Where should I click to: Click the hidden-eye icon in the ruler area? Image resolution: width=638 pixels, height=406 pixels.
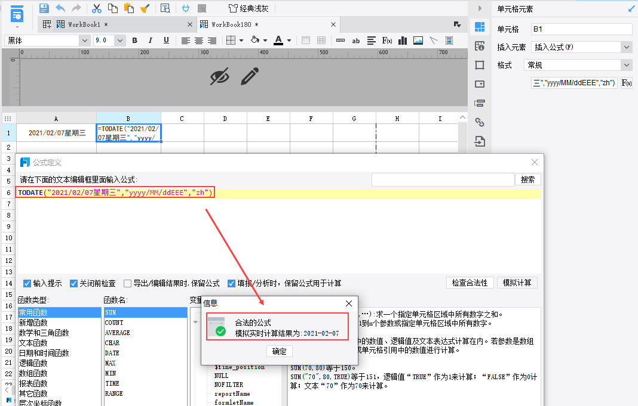220,76
